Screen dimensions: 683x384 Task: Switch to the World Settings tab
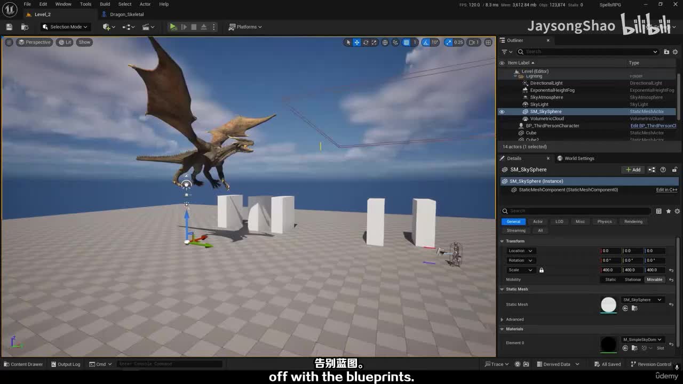(x=576, y=158)
